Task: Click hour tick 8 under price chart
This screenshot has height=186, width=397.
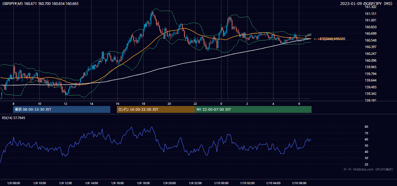Action: [13, 104]
